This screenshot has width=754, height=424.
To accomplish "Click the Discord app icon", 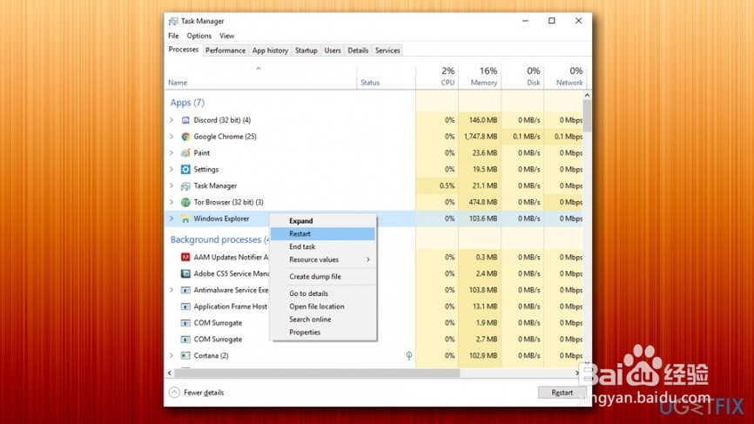I will pos(185,120).
